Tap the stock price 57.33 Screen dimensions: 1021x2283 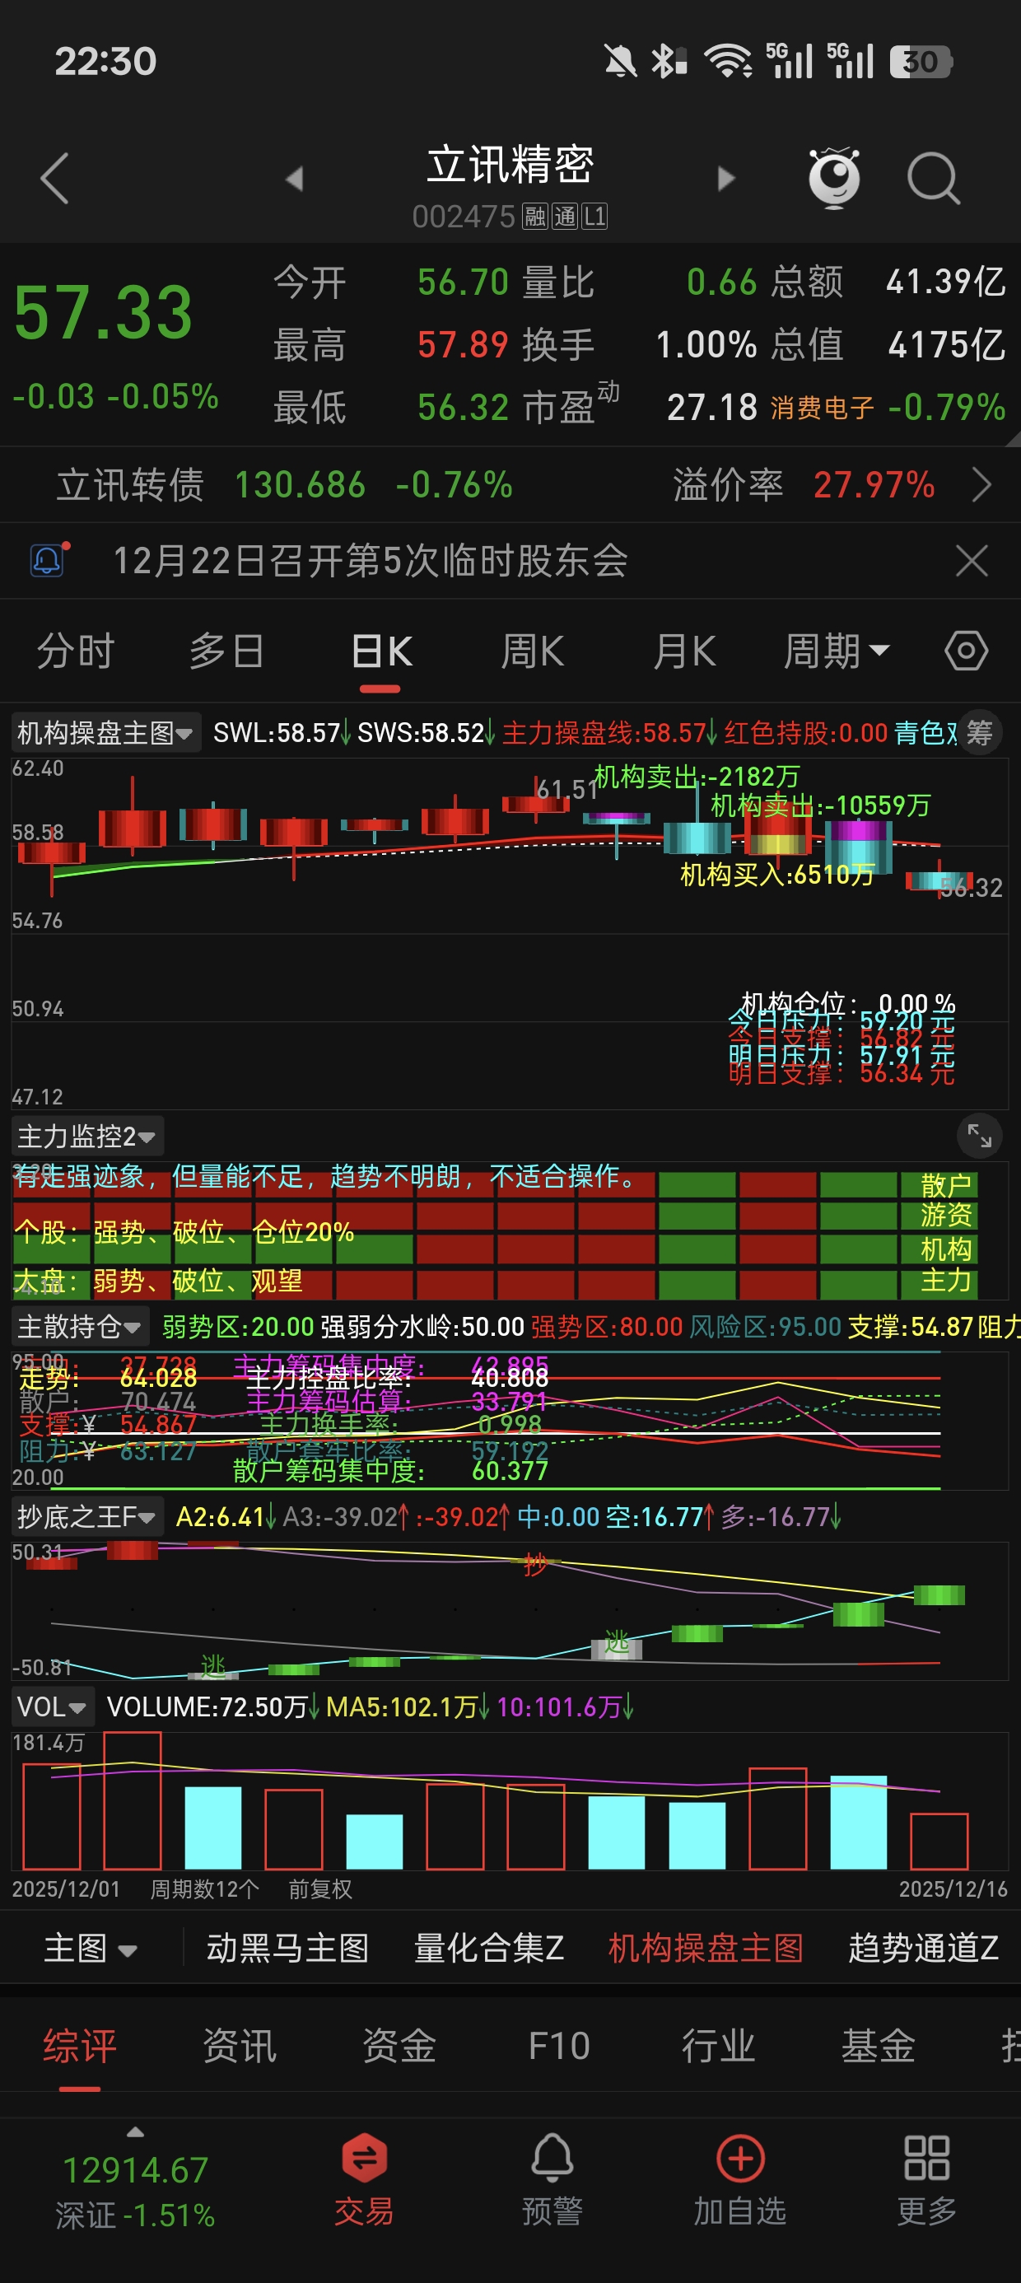[x=103, y=312]
